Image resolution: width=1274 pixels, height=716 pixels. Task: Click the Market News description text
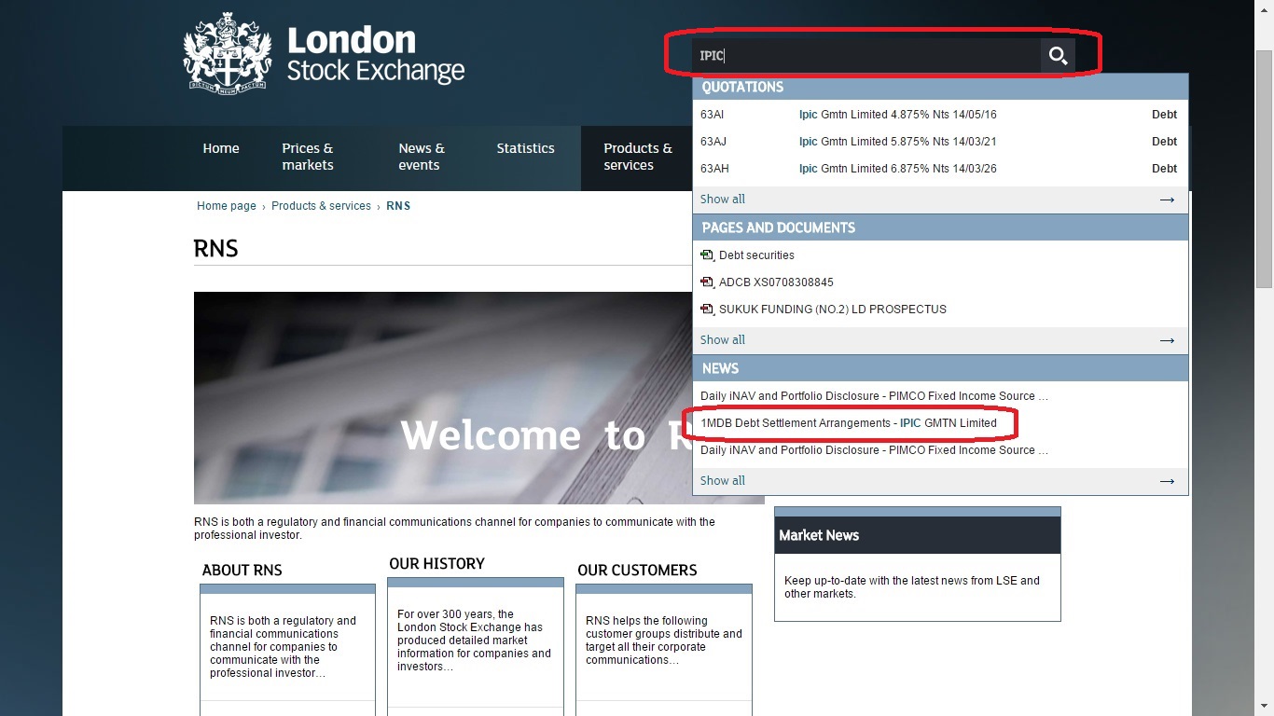[x=912, y=587]
